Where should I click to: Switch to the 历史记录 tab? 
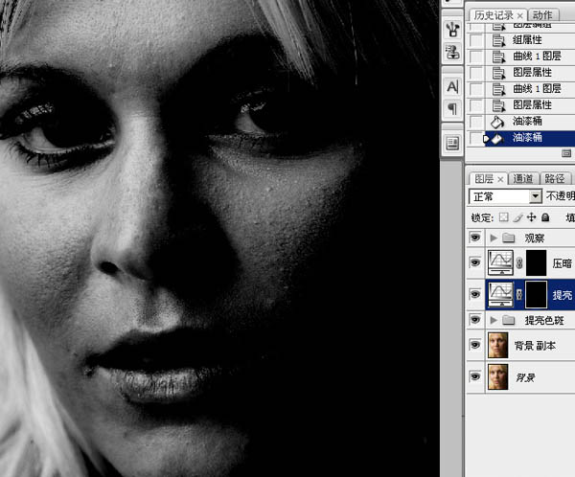(x=494, y=15)
